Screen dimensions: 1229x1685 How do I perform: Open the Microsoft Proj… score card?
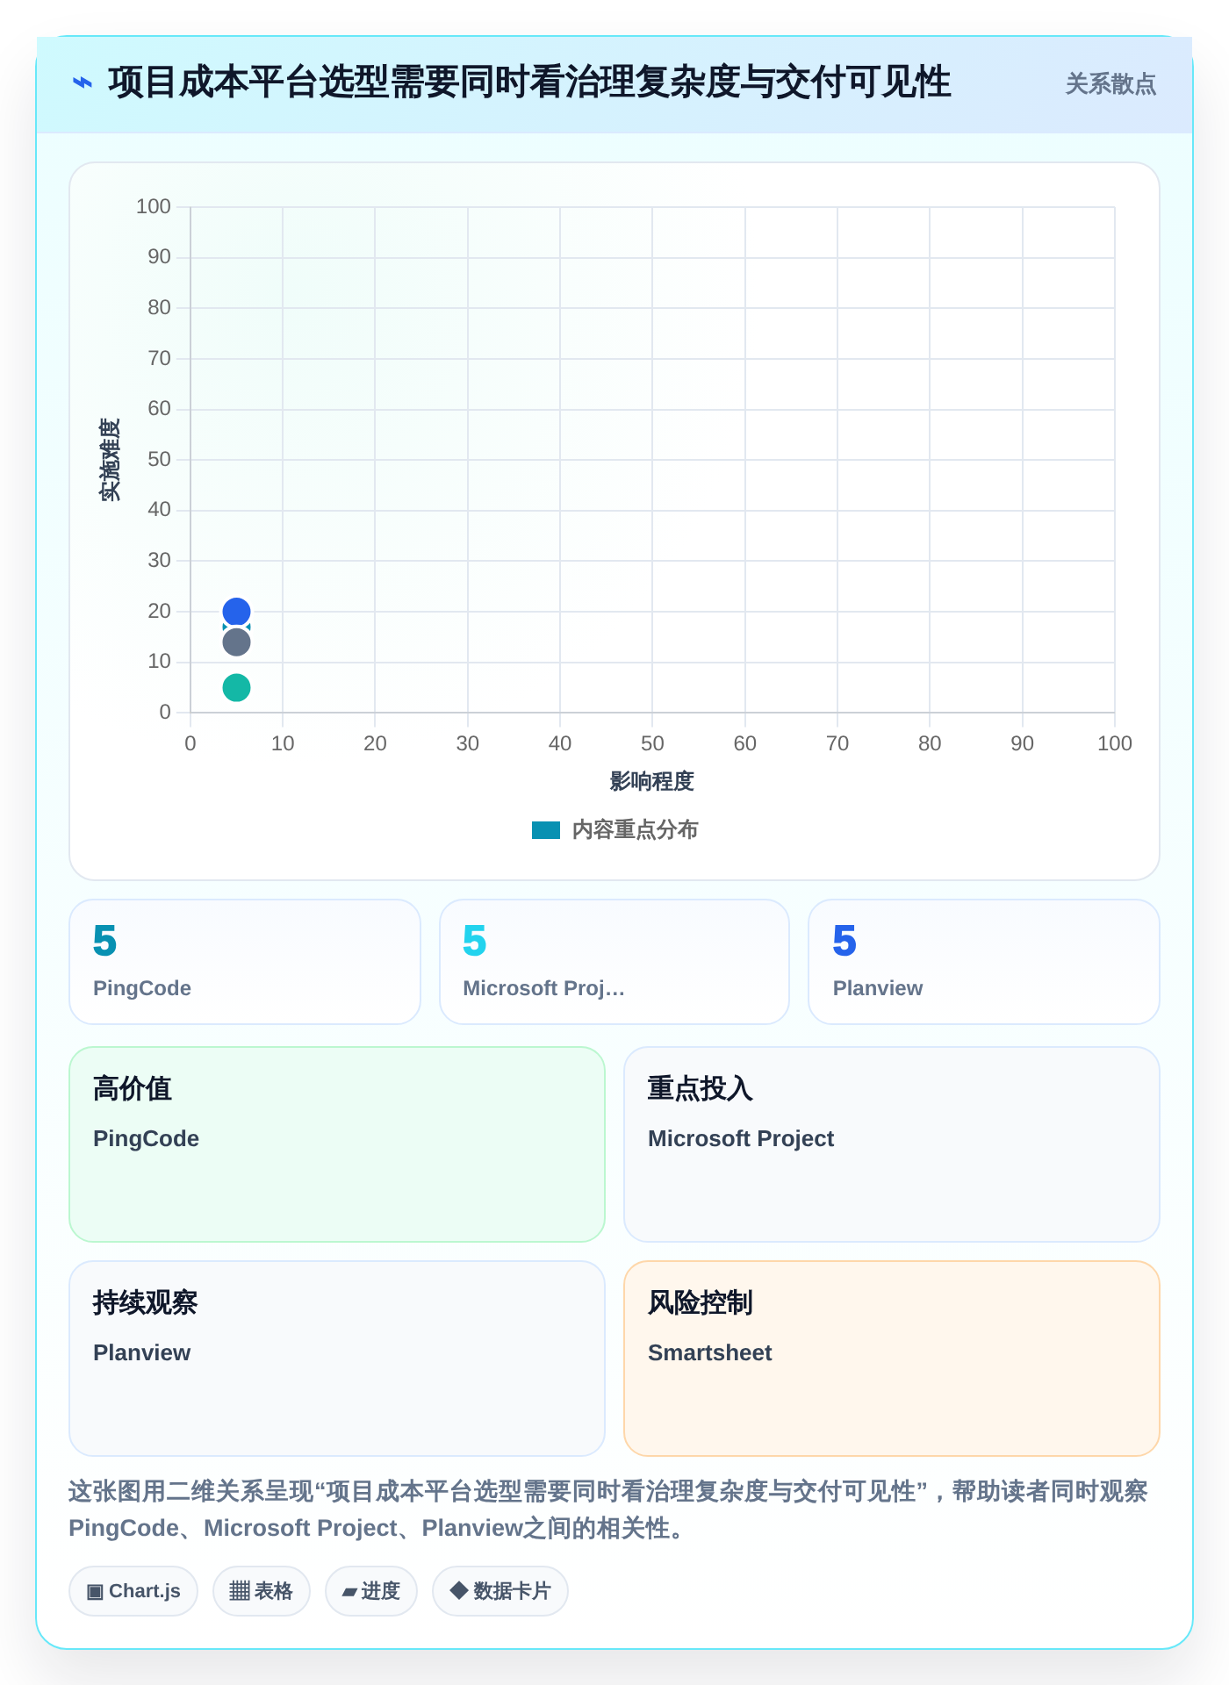tap(614, 962)
